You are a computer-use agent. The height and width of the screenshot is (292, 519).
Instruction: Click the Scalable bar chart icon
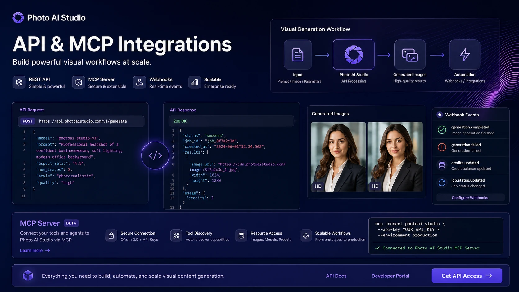(x=195, y=83)
